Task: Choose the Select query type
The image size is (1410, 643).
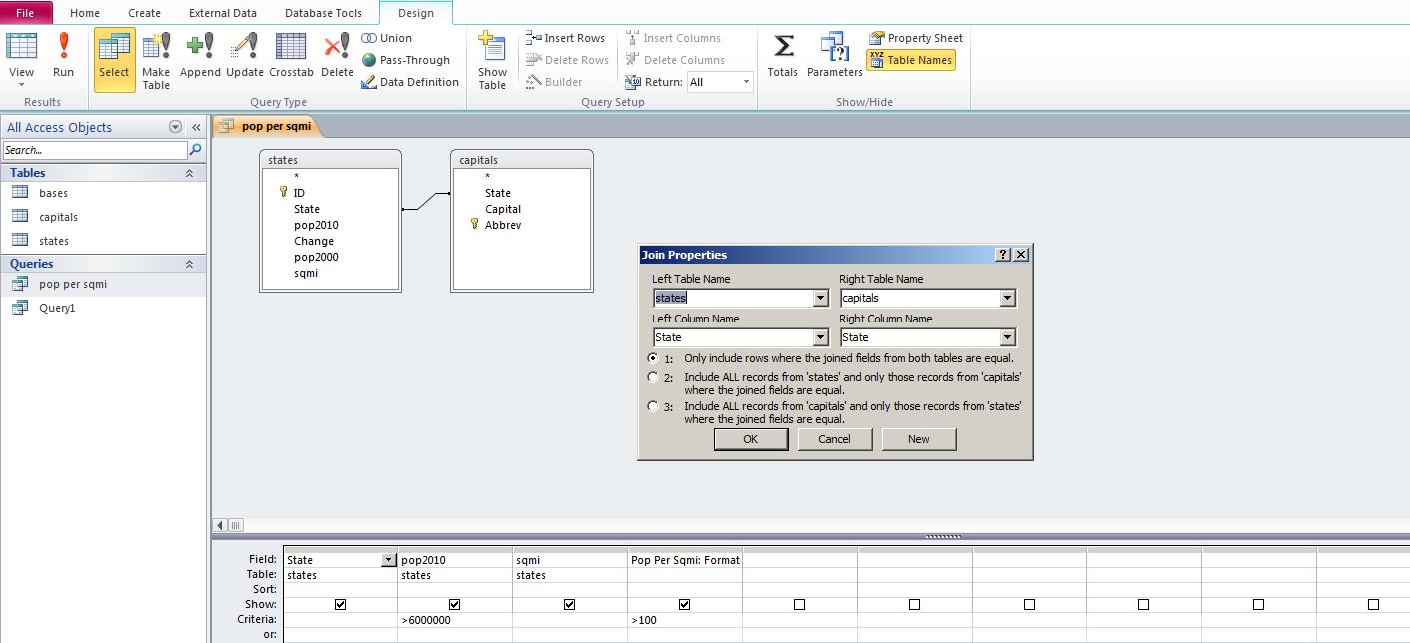Action: 114,58
